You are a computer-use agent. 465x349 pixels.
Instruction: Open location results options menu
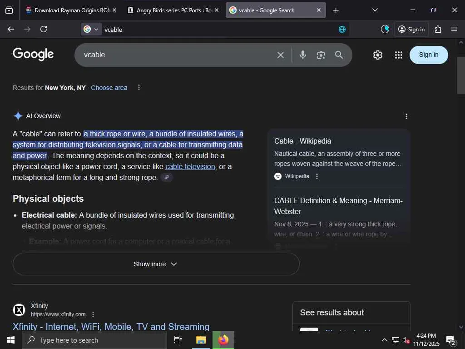pos(139,87)
